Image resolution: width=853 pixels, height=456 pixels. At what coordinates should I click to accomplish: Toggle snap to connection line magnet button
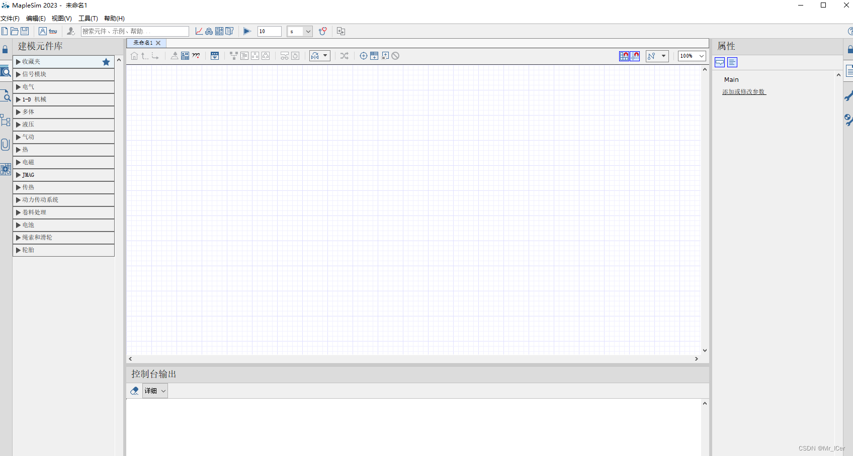tap(635, 56)
